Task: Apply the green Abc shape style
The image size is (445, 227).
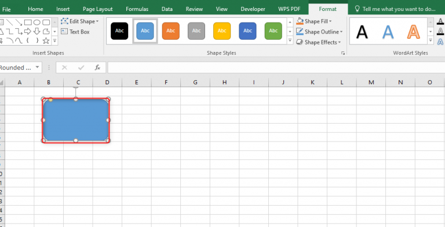Action: (x=273, y=31)
